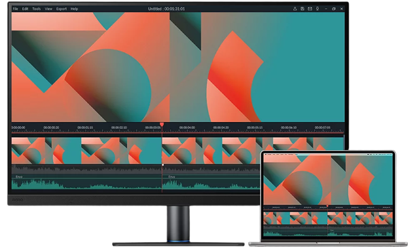The width and height of the screenshot is (408, 247).
Task: Open the View menu
Action: [x=48, y=9]
